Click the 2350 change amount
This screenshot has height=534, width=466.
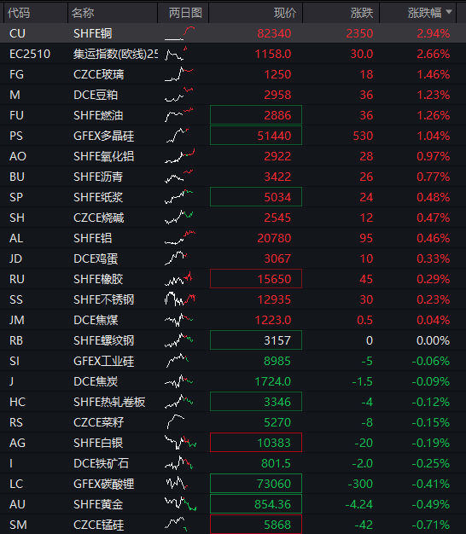coord(359,33)
